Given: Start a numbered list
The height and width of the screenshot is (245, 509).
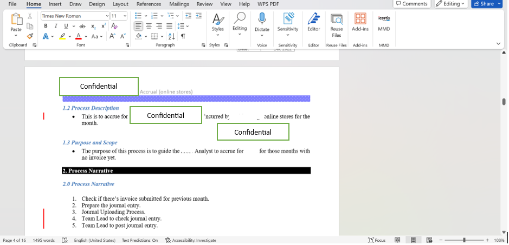Looking at the screenshot, I should tap(154, 16).
